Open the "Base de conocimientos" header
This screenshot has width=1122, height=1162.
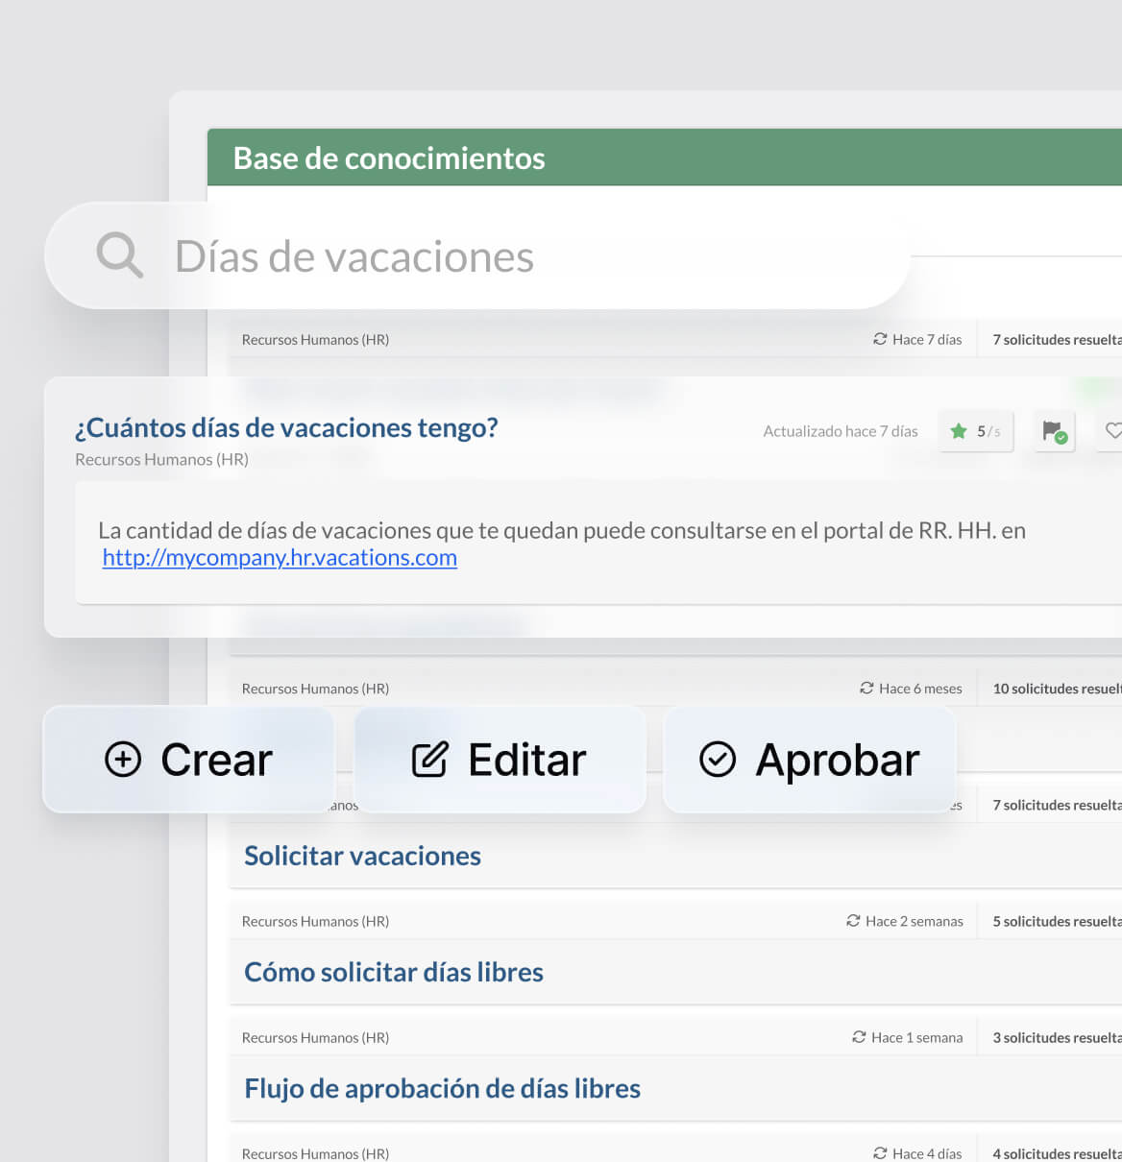click(x=665, y=157)
